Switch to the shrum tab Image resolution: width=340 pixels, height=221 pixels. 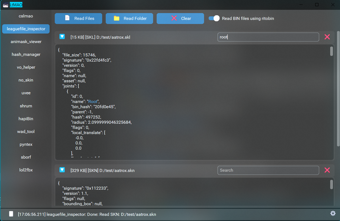26,106
